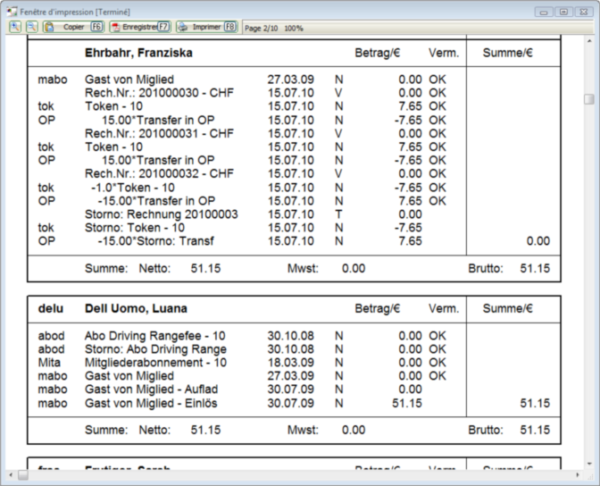Click Gast von Miglied - Auflad entry
Viewport: 600px width, 486px height.
click(151, 390)
